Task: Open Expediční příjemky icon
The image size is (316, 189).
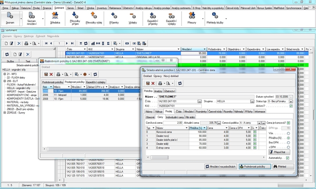Action: pos(153,18)
